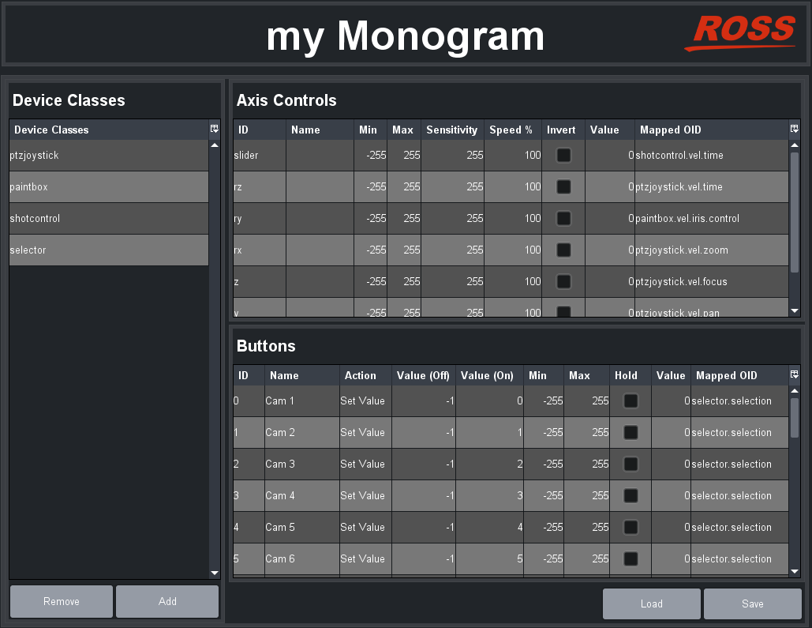Open the Buttons table column menu icon
Image resolution: width=812 pixels, height=628 pixels.
pyautogui.click(x=794, y=374)
